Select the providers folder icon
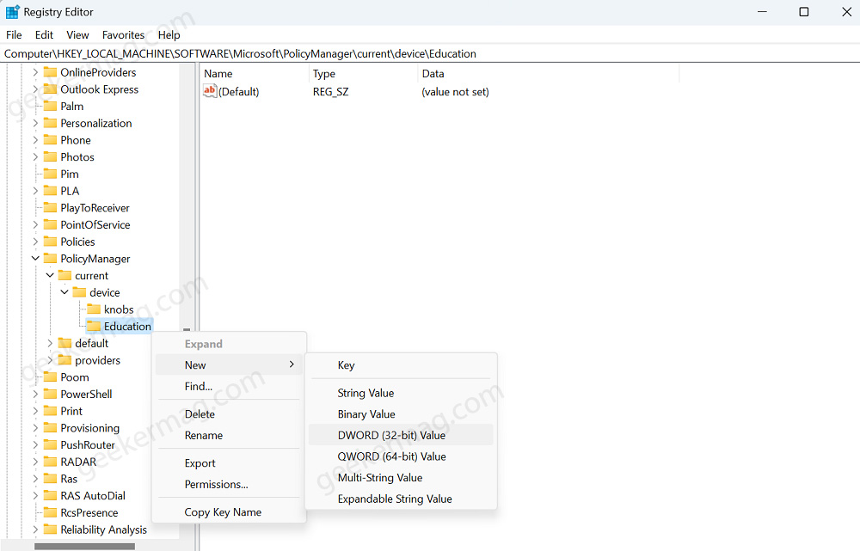The image size is (860, 551). tap(64, 360)
